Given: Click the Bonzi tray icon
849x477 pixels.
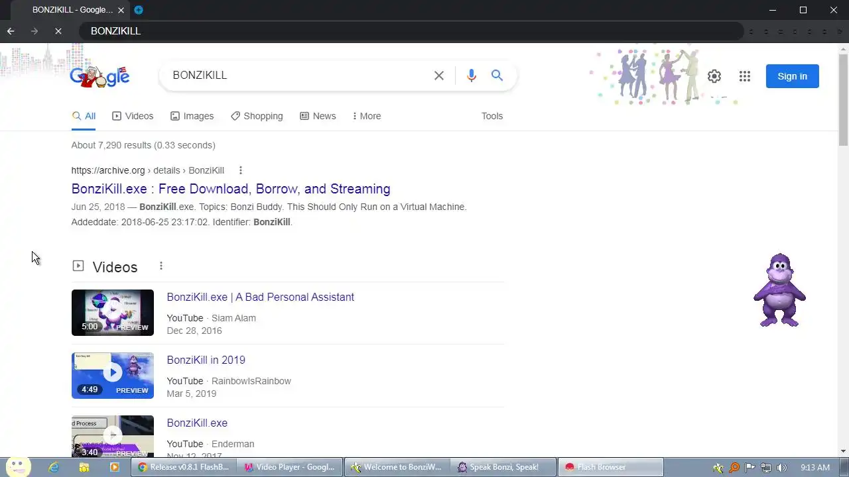Looking at the screenshot, I should pyautogui.click(x=718, y=468).
